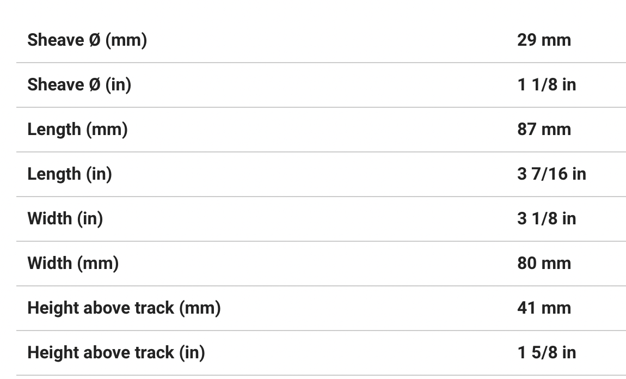The height and width of the screenshot is (379, 626).
Task: Select the 41 mm height value
Action: (544, 308)
